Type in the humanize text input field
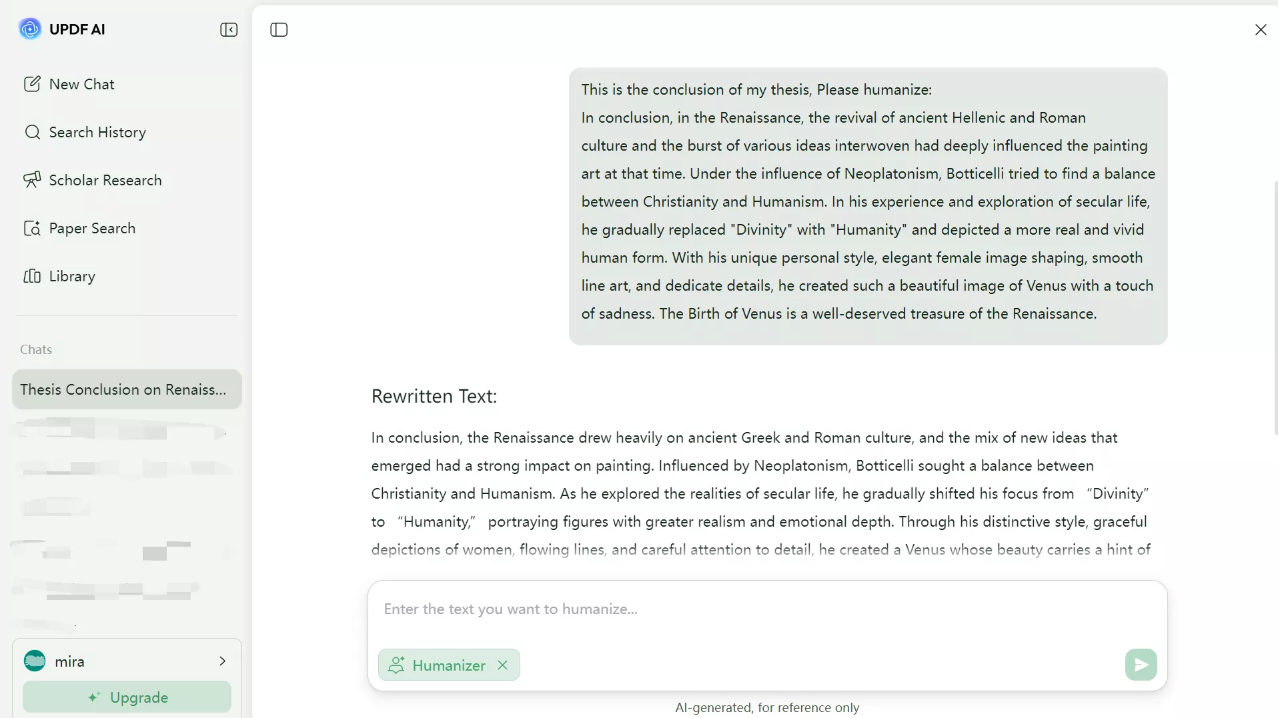The width and height of the screenshot is (1278, 718). coord(767,609)
